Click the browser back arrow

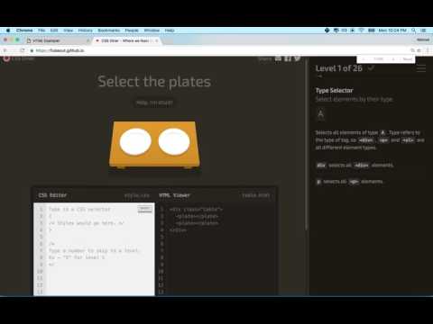[x=5, y=50]
